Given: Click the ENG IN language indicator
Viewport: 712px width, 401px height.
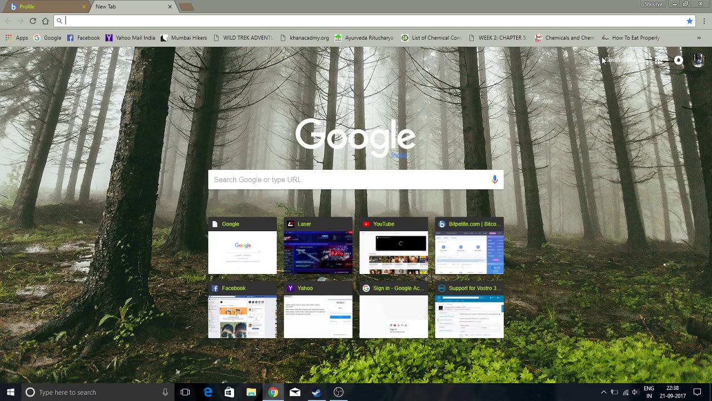Looking at the screenshot, I should pyautogui.click(x=649, y=392).
